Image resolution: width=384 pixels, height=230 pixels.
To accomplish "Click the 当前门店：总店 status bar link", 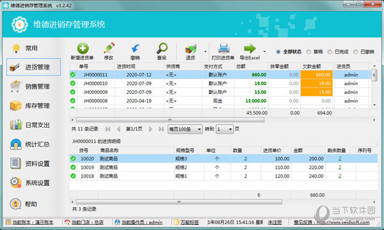I will [87, 222].
